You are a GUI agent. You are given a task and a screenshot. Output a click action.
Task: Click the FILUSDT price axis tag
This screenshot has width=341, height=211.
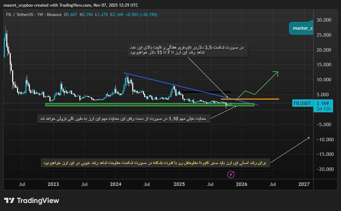tap(303, 103)
